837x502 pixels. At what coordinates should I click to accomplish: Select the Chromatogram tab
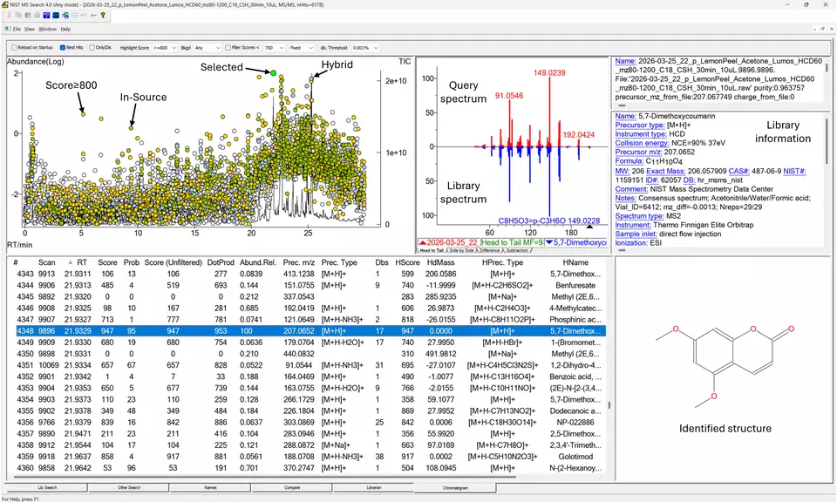pos(455,487)
